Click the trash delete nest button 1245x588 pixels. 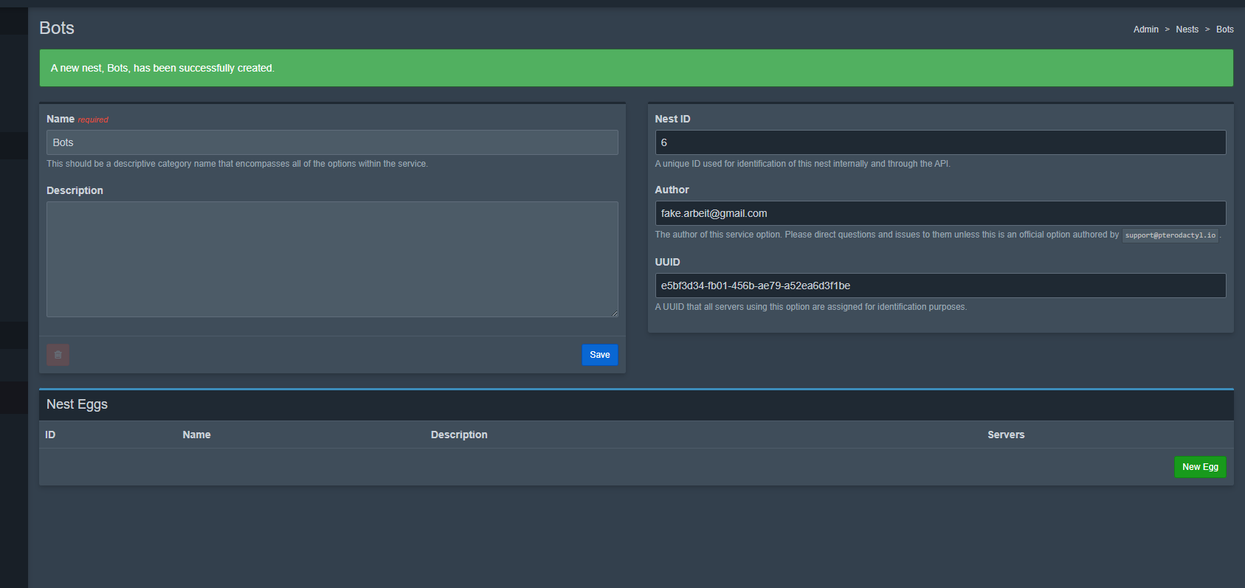pos(58,355)
